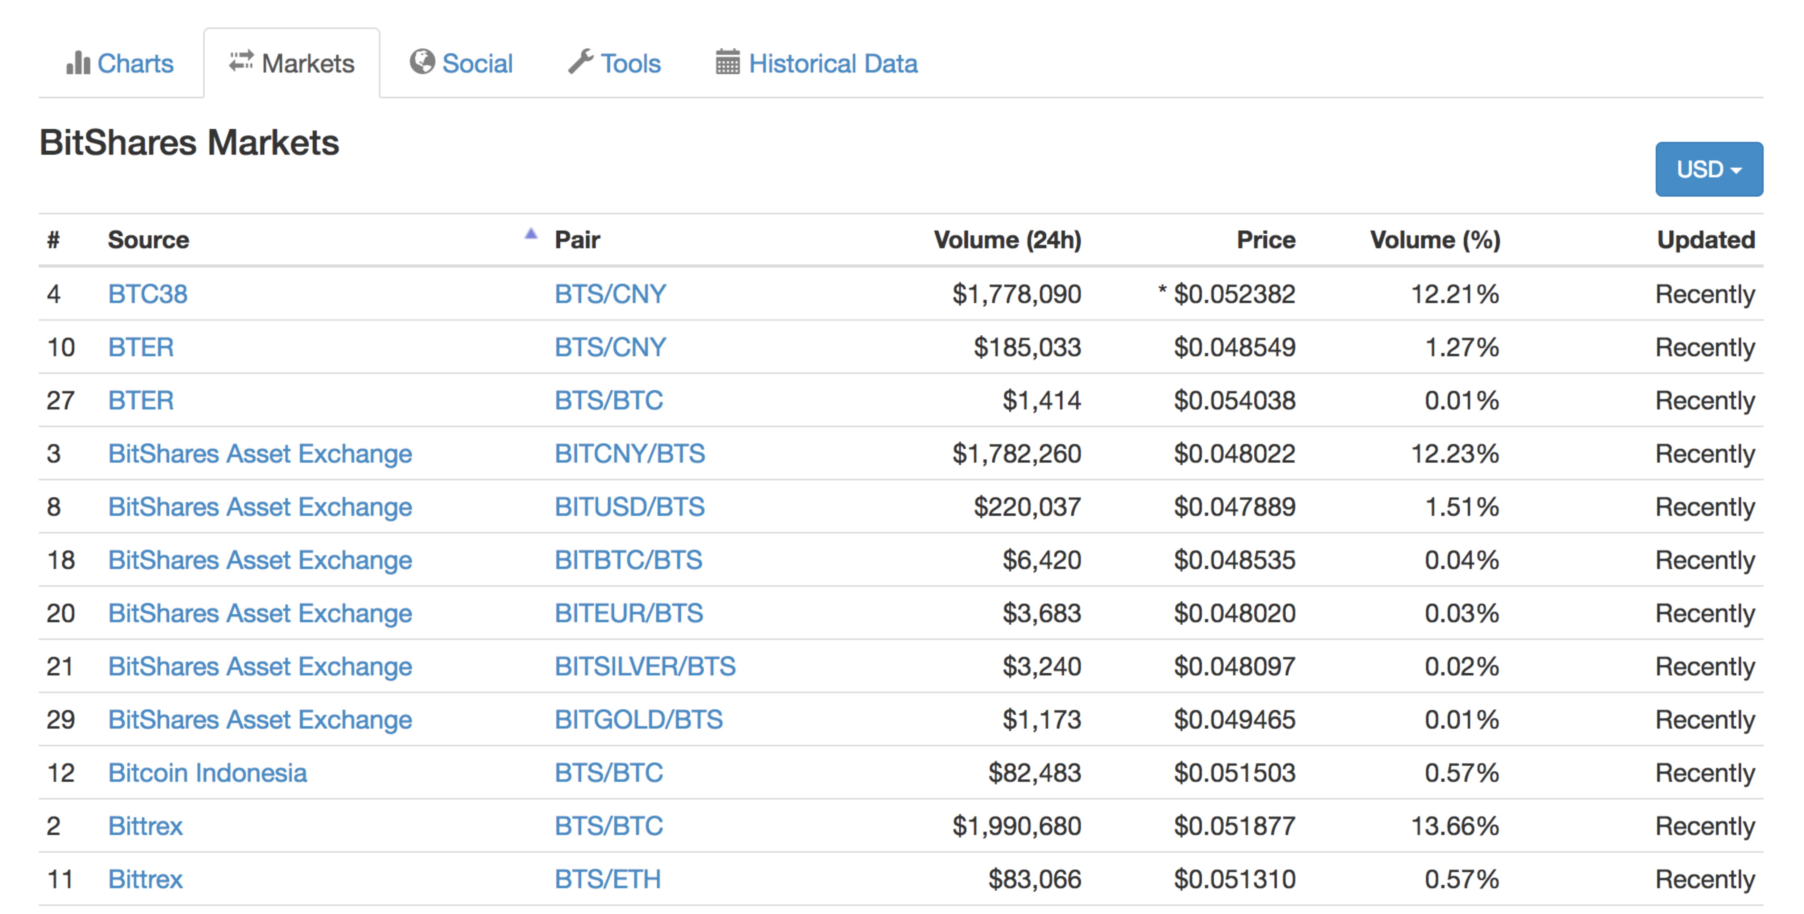Open the BTS/ETH pair link
Image resolution: width=1804 pixels, height=914 pixels.
pos(608,880)
